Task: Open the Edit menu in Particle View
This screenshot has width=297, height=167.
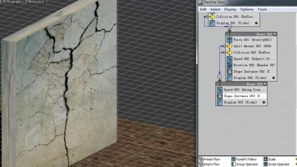Action: (203, 9)
